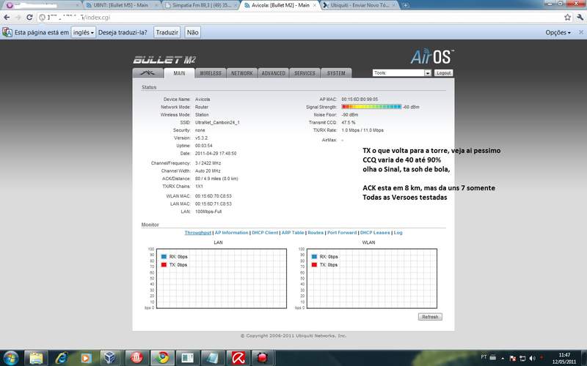
Task: Open the DHCP Leases link
Action: [x=375, y=233]
